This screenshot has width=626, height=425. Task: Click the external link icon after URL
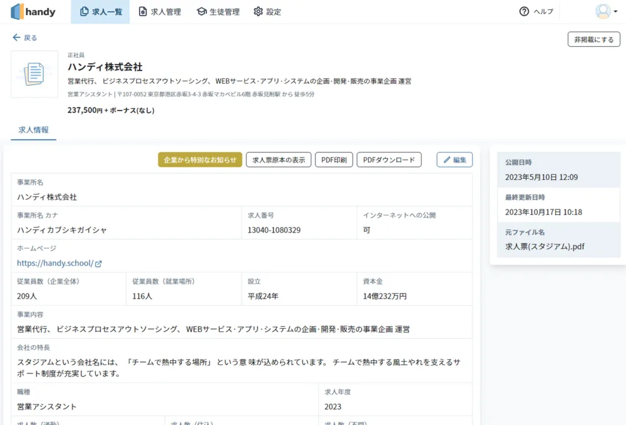pyautogui.click(x=99, y=264)
